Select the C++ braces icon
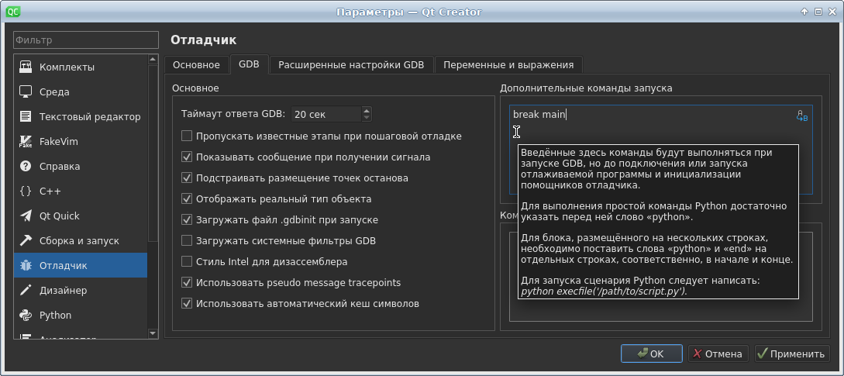The width and height of the screenshot is (844, 376). tap(26, 191)
